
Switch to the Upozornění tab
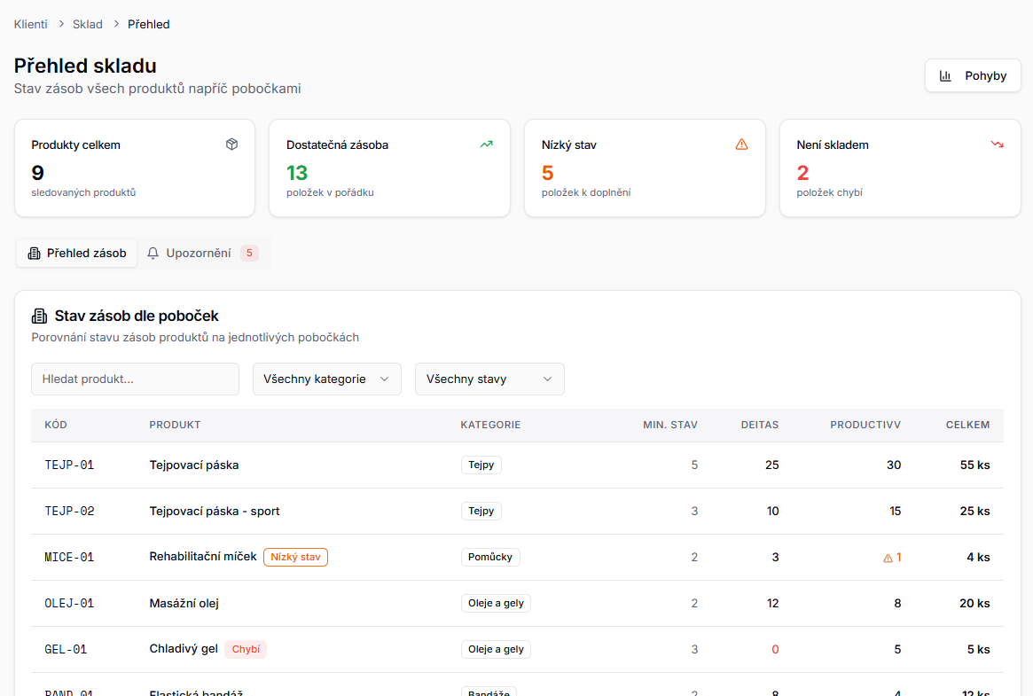(x=202, y=254)
